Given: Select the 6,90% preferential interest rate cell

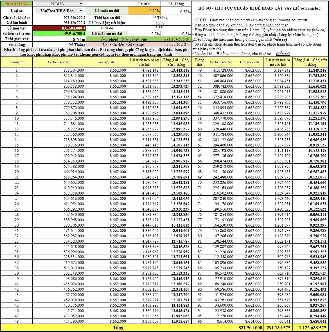Looking at the screenshot, I should click(x=144, y=11).
